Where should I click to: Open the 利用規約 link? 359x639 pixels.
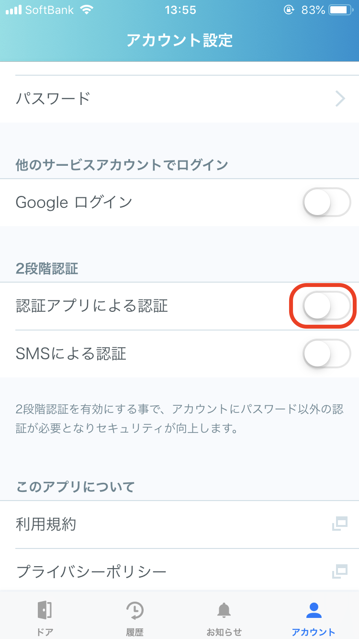click(46, 525)
